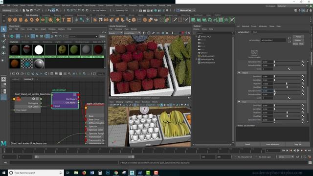Switch to the Poly Modeling shelf tab
The height and width of the screenshot is (176, 313).
tap(32, 15)
